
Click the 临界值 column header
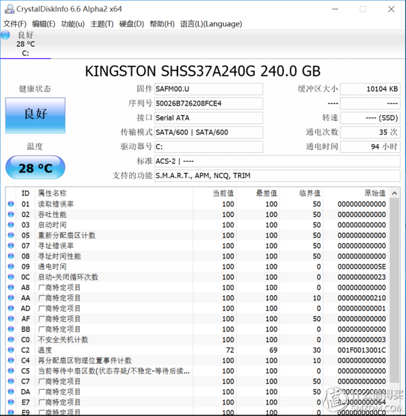click(301, 193)
